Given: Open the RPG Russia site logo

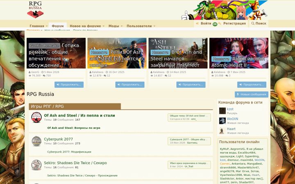Looking at the screenshot, I should 35,9.
